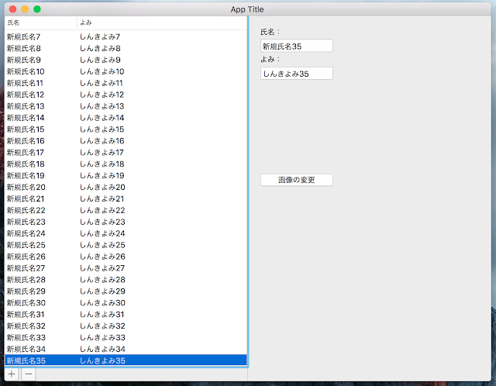Select row 新規氏名21
This screenshot has width=496, height=386.
click(x=126, y=198)
